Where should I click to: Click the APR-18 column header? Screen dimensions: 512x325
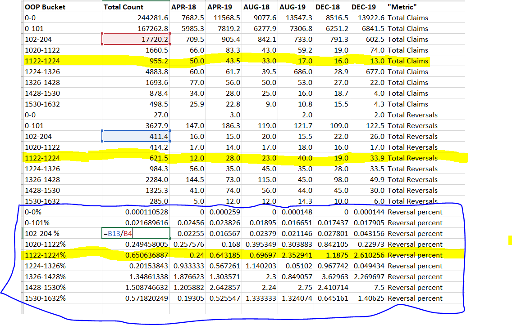[x=188, y=7]
